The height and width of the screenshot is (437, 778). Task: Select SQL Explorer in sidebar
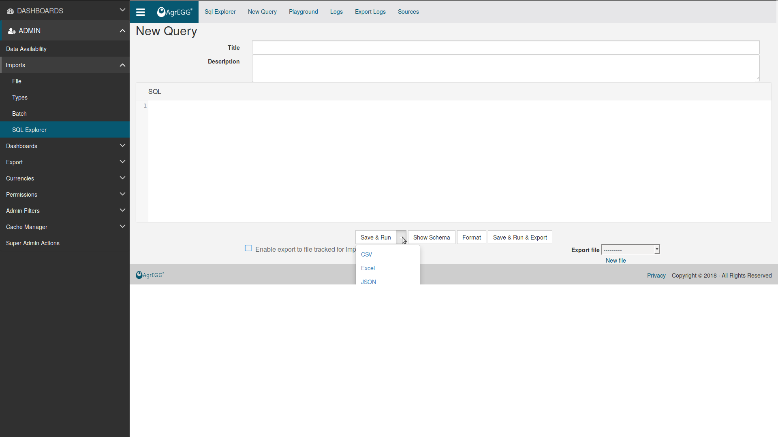tap(65, 130)
